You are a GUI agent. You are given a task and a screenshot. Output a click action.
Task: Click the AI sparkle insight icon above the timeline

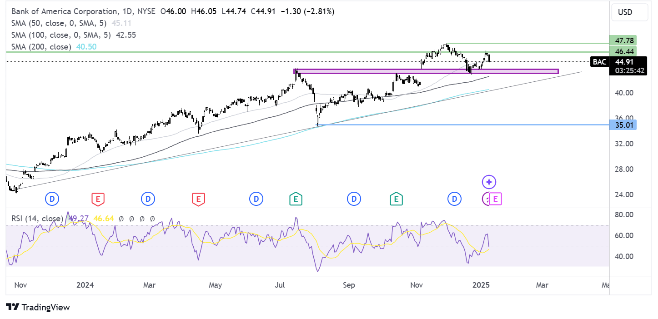488,182
